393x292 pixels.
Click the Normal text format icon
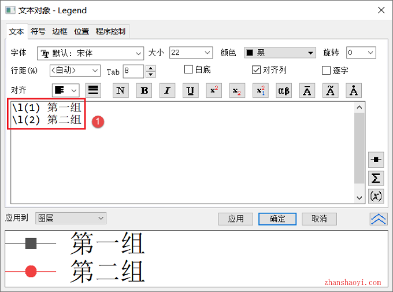[x=121, y=90]
